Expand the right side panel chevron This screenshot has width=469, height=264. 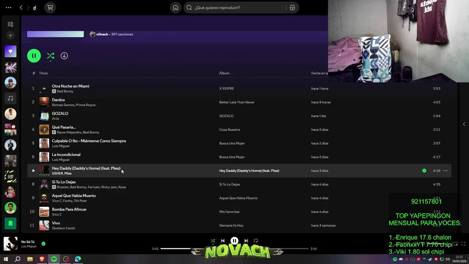[x=464, y=124]
